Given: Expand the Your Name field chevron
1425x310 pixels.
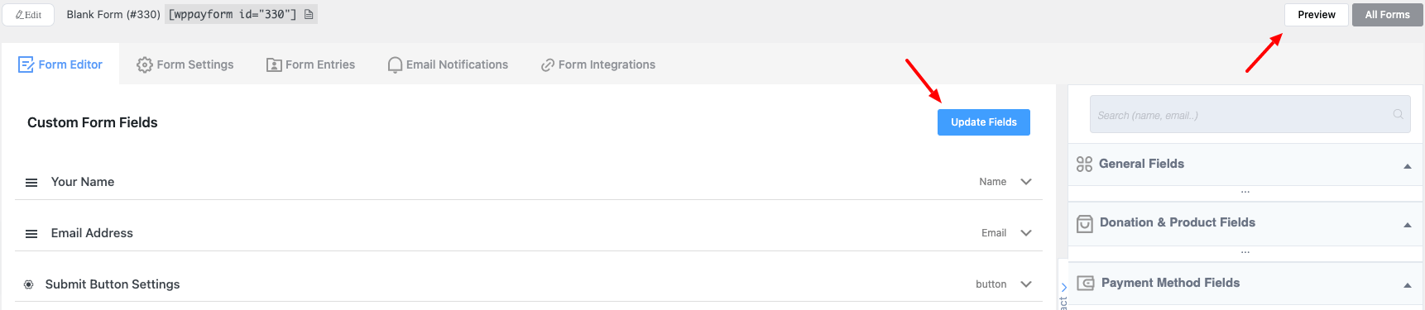Looking at the screenshot, I should [1026, 182].
